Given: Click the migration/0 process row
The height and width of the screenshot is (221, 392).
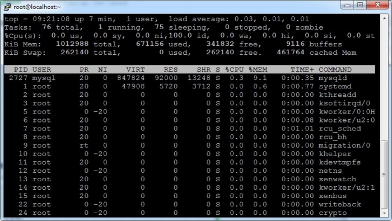Looking at the screenshot, I should (x=189, y=145).
